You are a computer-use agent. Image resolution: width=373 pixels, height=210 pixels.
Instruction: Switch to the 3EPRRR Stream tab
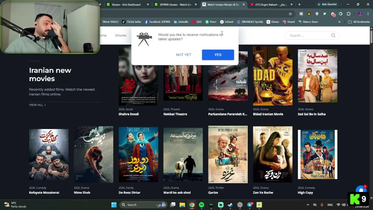[175, 5]
